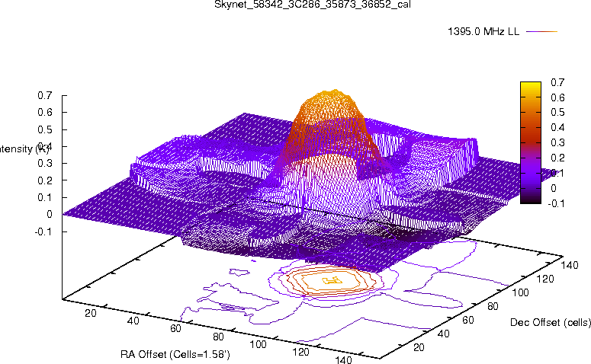Image resolution: width=591 pixels, height=364 pixels.
Task: Click the 0.5 tick on the intensity axis
Action: [44, 129]
